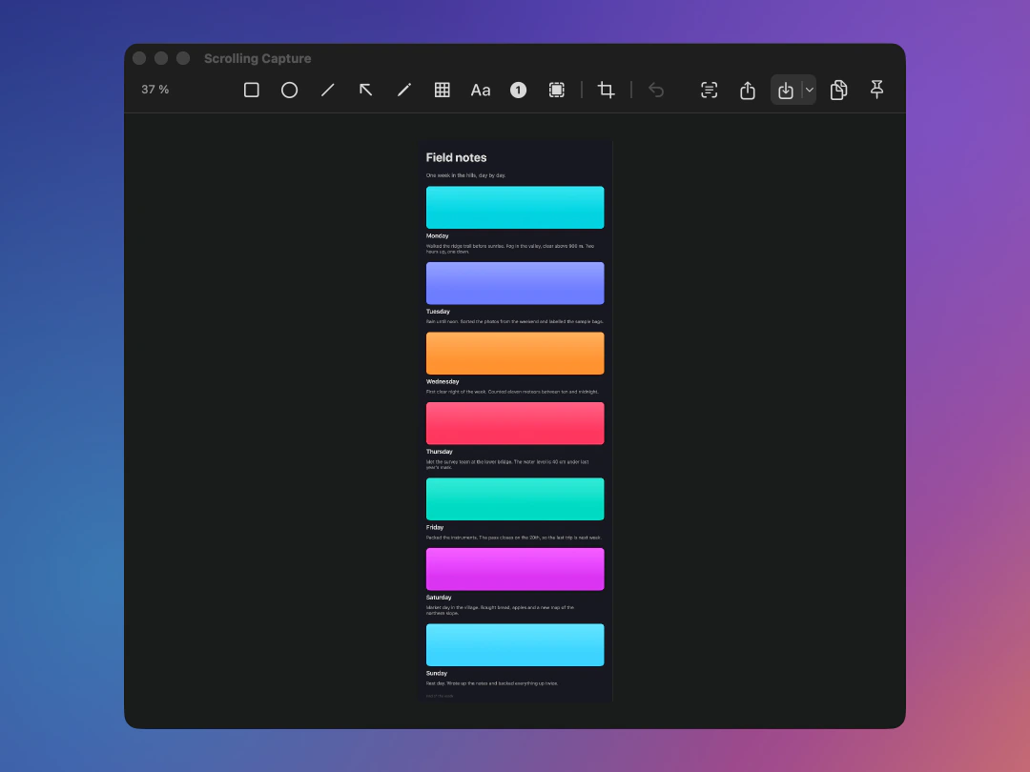Expand the save options dropdown arrow
Viewport: 1030px width, 772px height.
pyautogui.click(x=810, y=90)
